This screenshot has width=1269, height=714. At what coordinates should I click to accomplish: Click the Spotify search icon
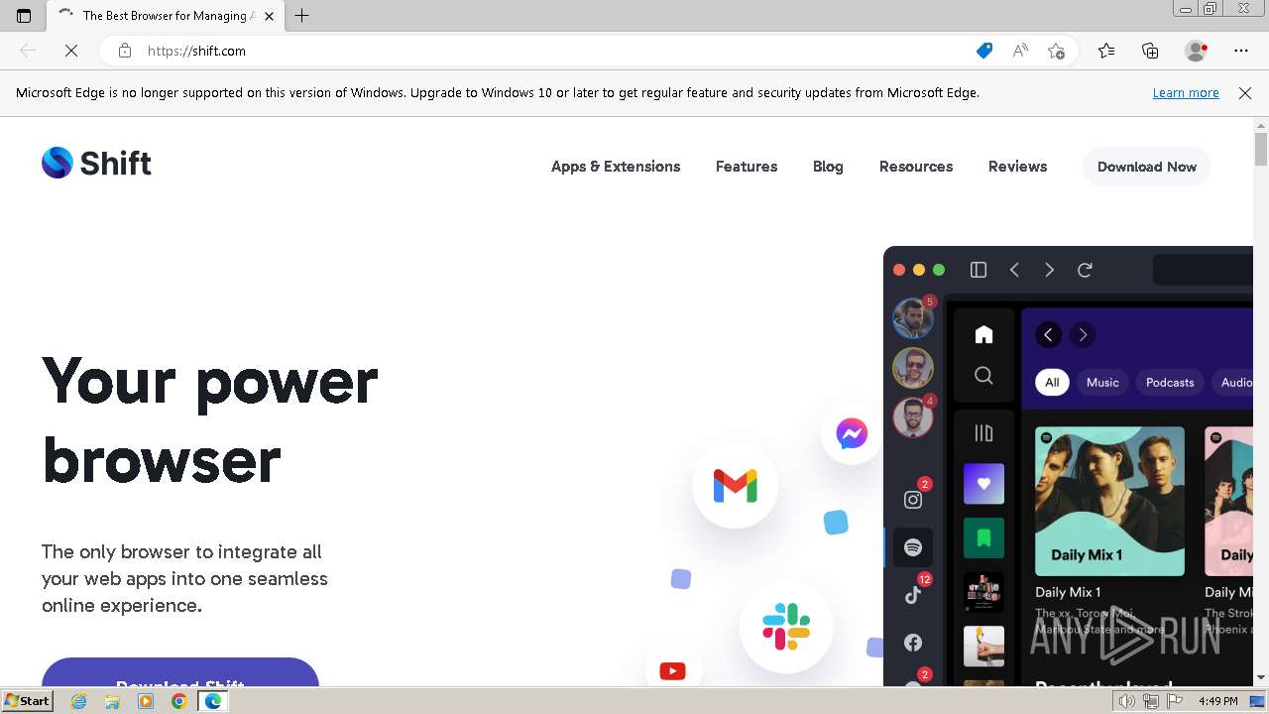coord(983,375)
